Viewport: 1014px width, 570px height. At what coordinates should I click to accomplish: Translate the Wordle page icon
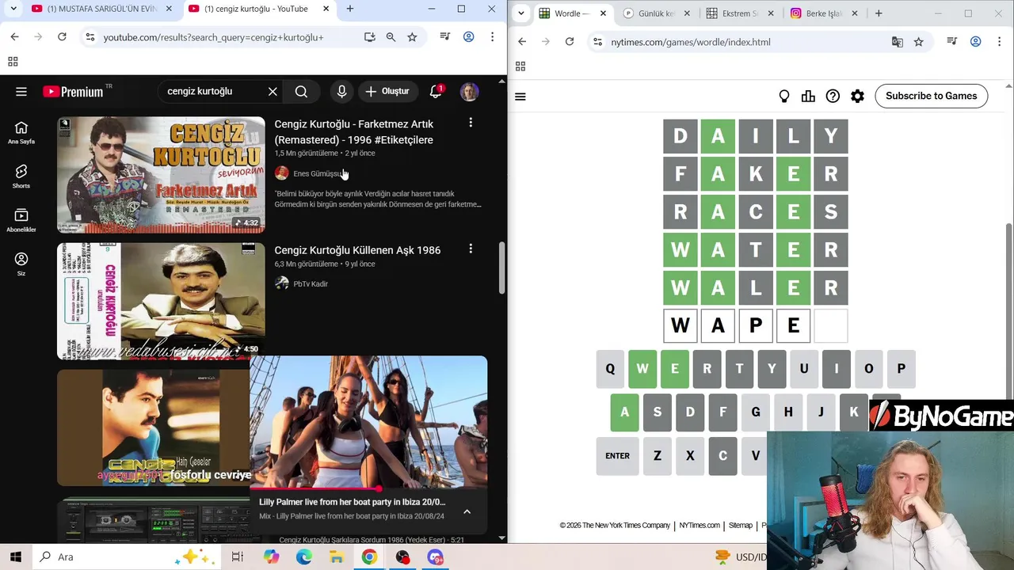(x=898, y=42)
